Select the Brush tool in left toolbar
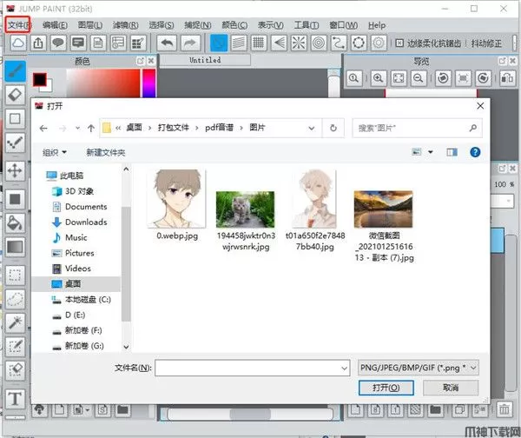The image size is (521, 438). pos(15,70)
